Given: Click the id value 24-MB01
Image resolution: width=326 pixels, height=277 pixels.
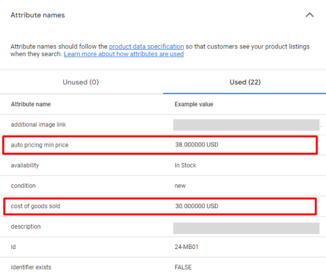Looking at the screenshot, I should [x=187, y=247].
